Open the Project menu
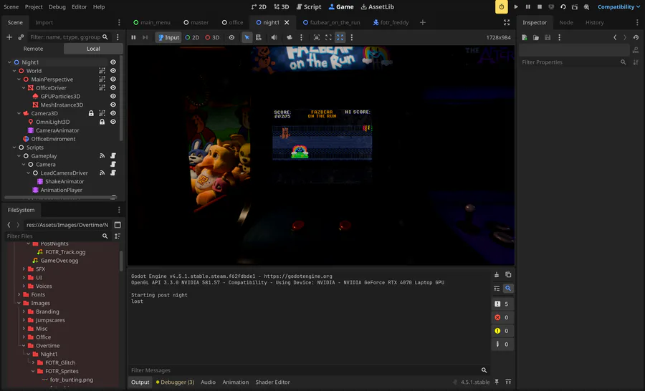The width and height of the screenshot is (645, 391). click(34, 6)
